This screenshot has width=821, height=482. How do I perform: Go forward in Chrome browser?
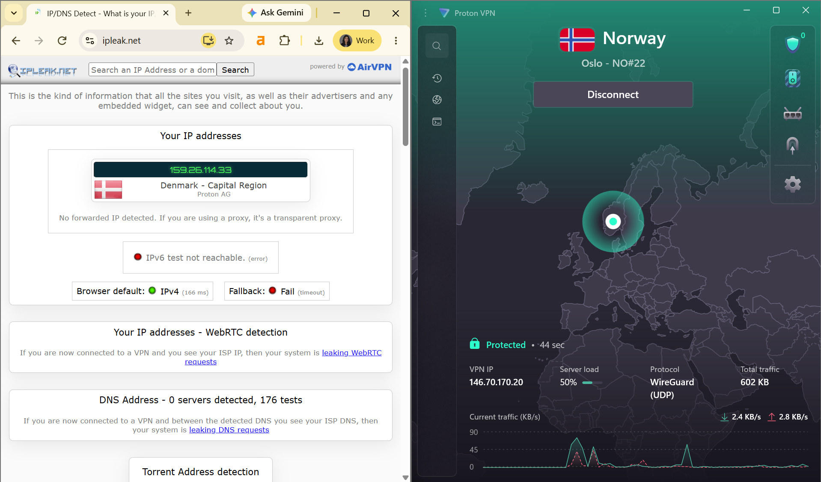tap(39, 41)
